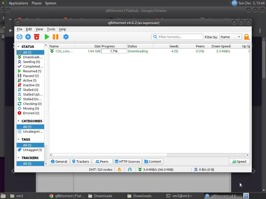Open the Places menu in top panel
This screenshot has width=266, height=199.
coord(37,3)
